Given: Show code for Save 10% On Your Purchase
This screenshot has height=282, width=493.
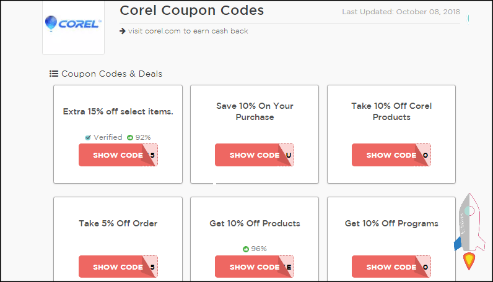Looking at the screenshot, I should (x=254, y=155).
